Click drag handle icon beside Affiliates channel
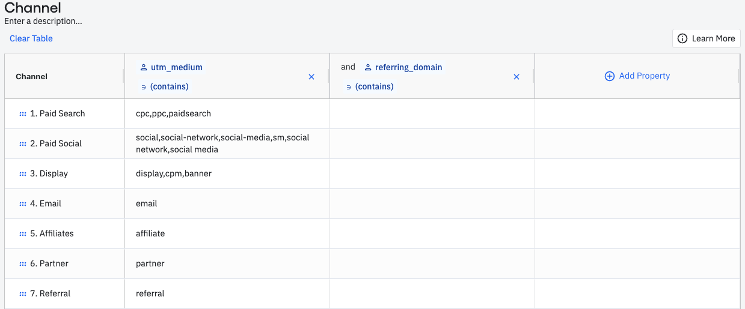The image size is (745, 309). tap(23, 234)
